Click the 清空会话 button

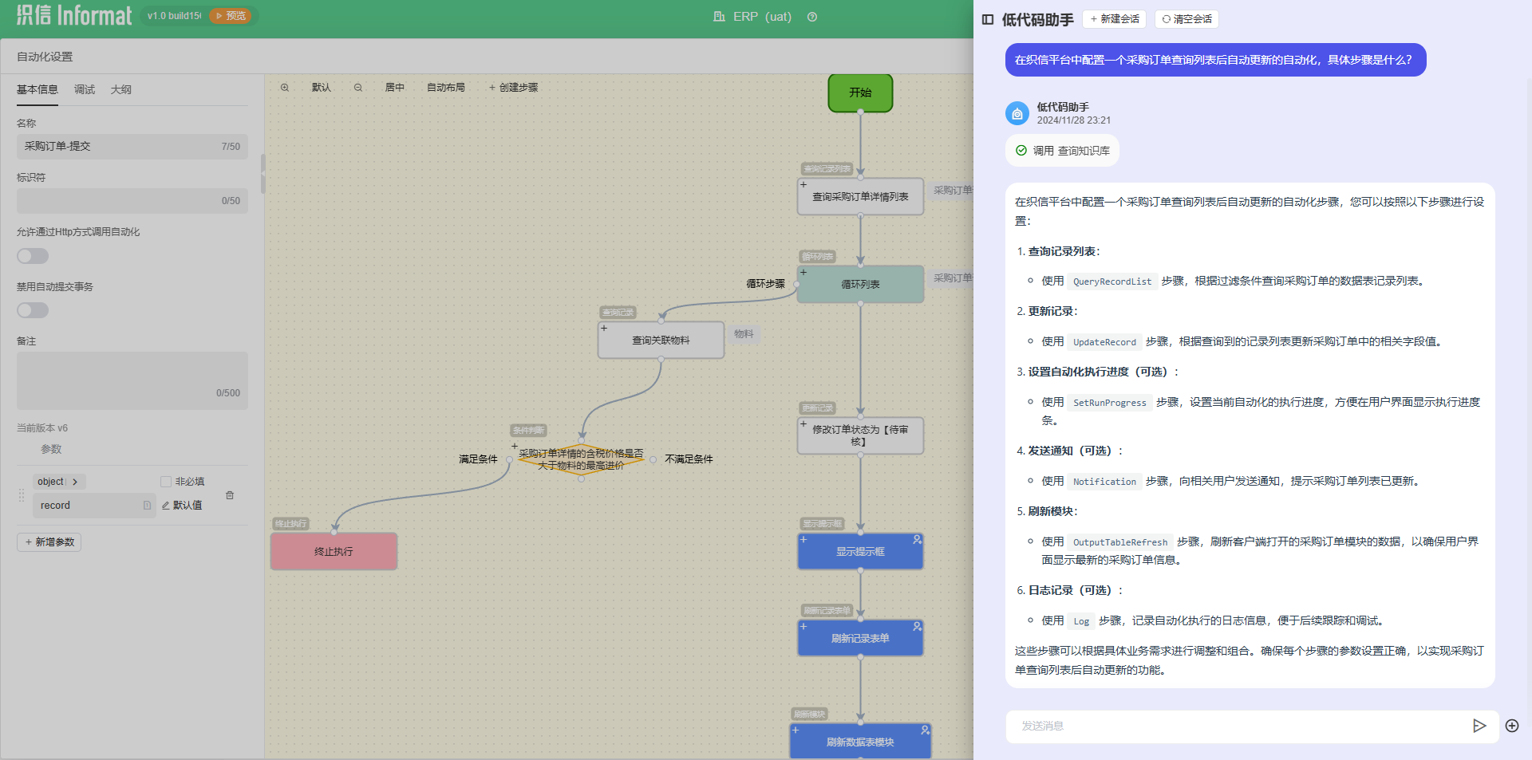point(1187,19)
